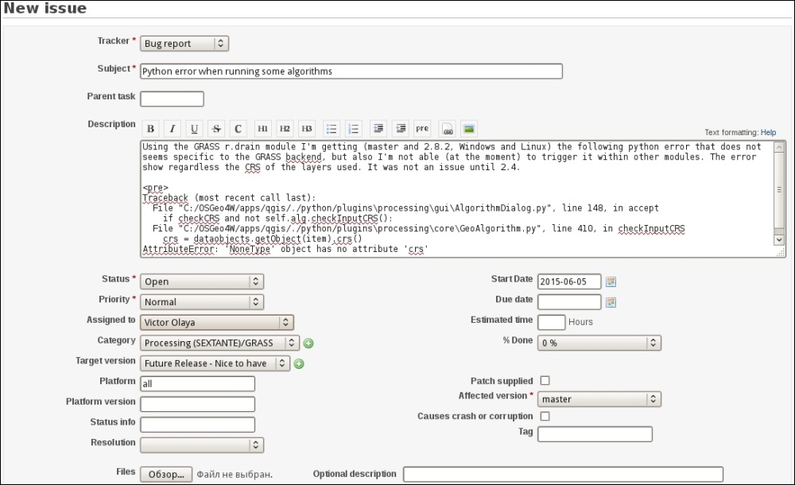Open the Affected version dropdown

tap(599, 399)
